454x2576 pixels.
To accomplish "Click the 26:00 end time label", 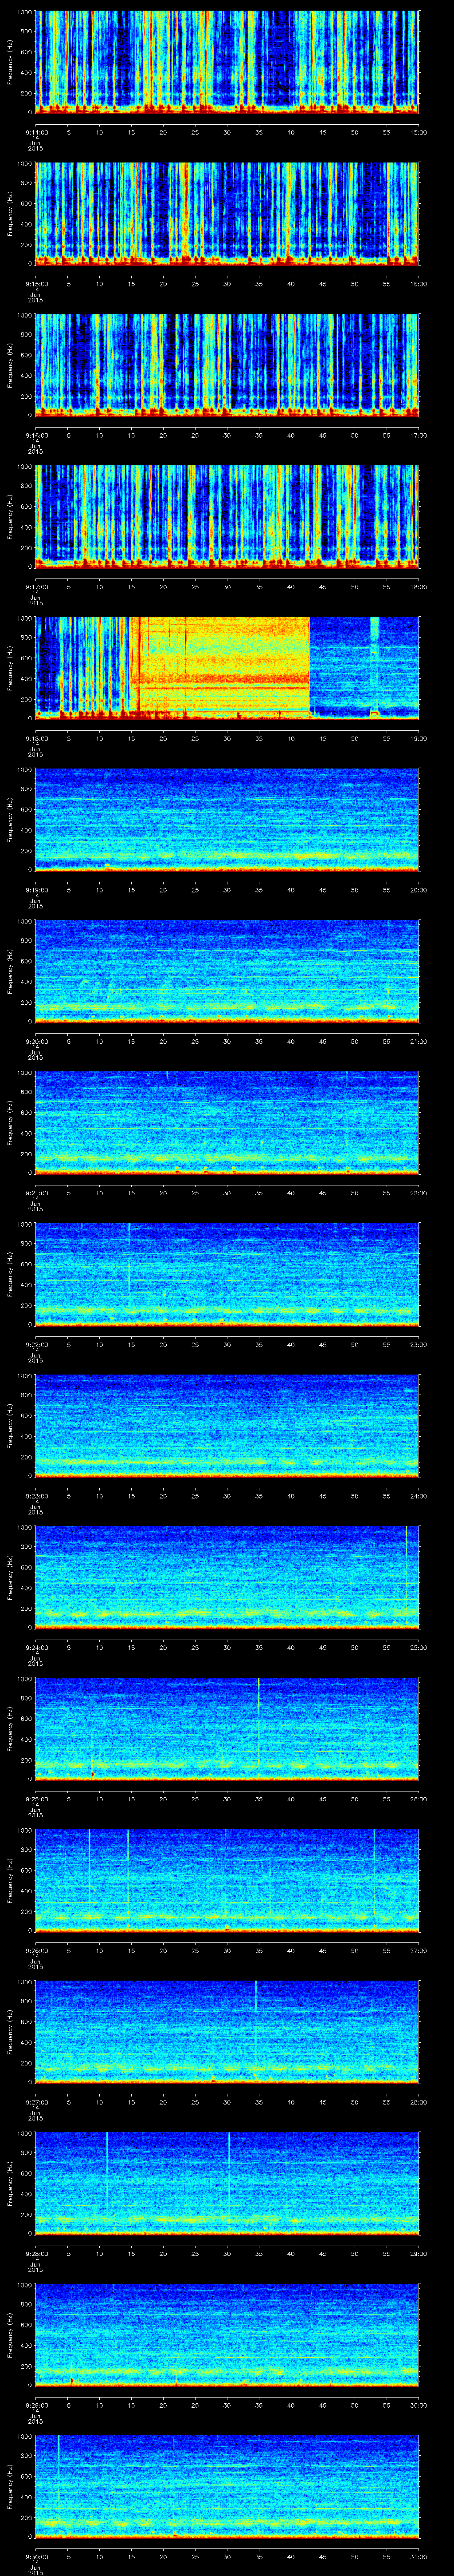I will tap(419, 1799).
